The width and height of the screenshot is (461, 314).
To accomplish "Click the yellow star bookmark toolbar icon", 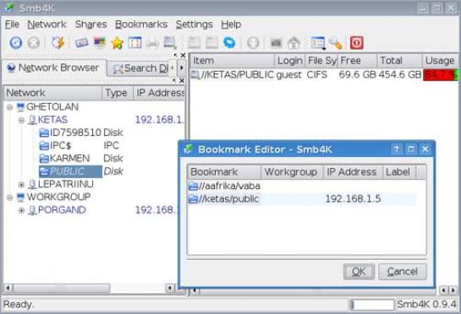I will coord(117,43).
